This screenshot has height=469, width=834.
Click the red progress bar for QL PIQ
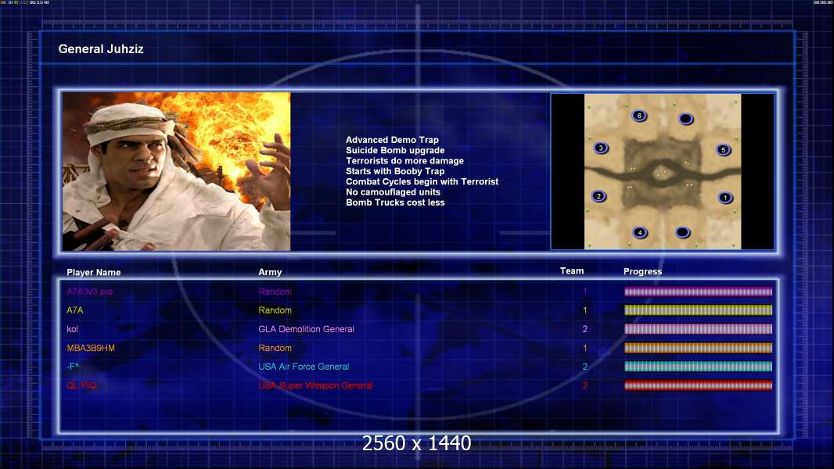pyautogui.click(x=698, y=385)
